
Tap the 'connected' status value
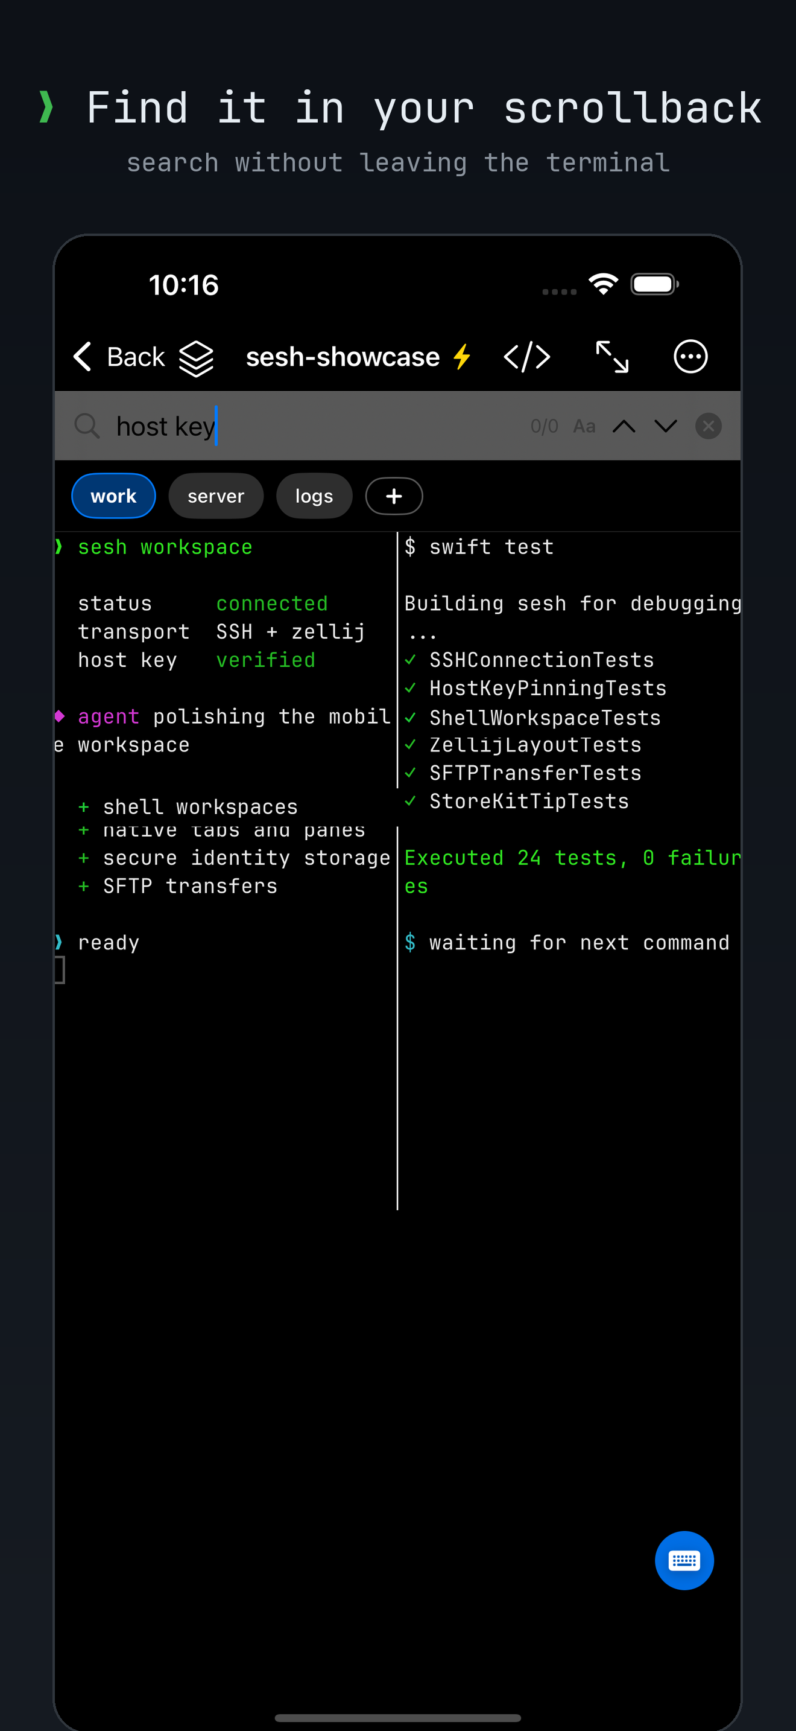(272, 604)
